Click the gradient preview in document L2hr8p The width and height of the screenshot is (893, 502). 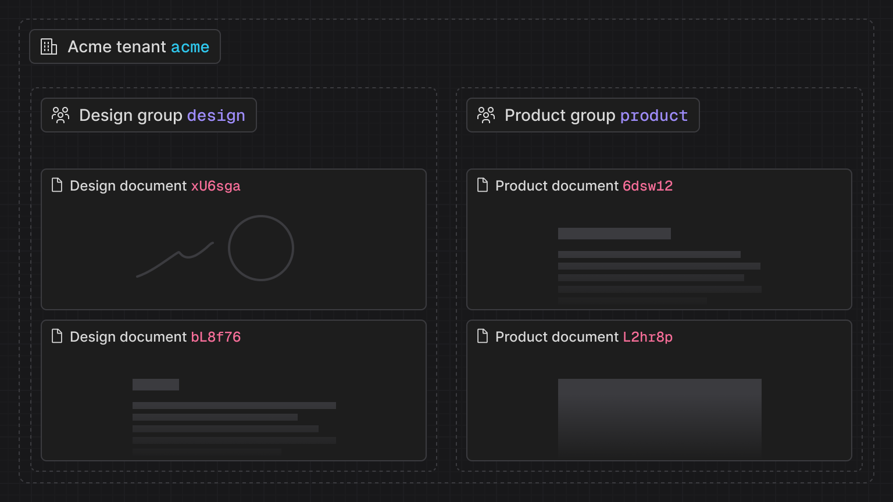coord(659,417)
